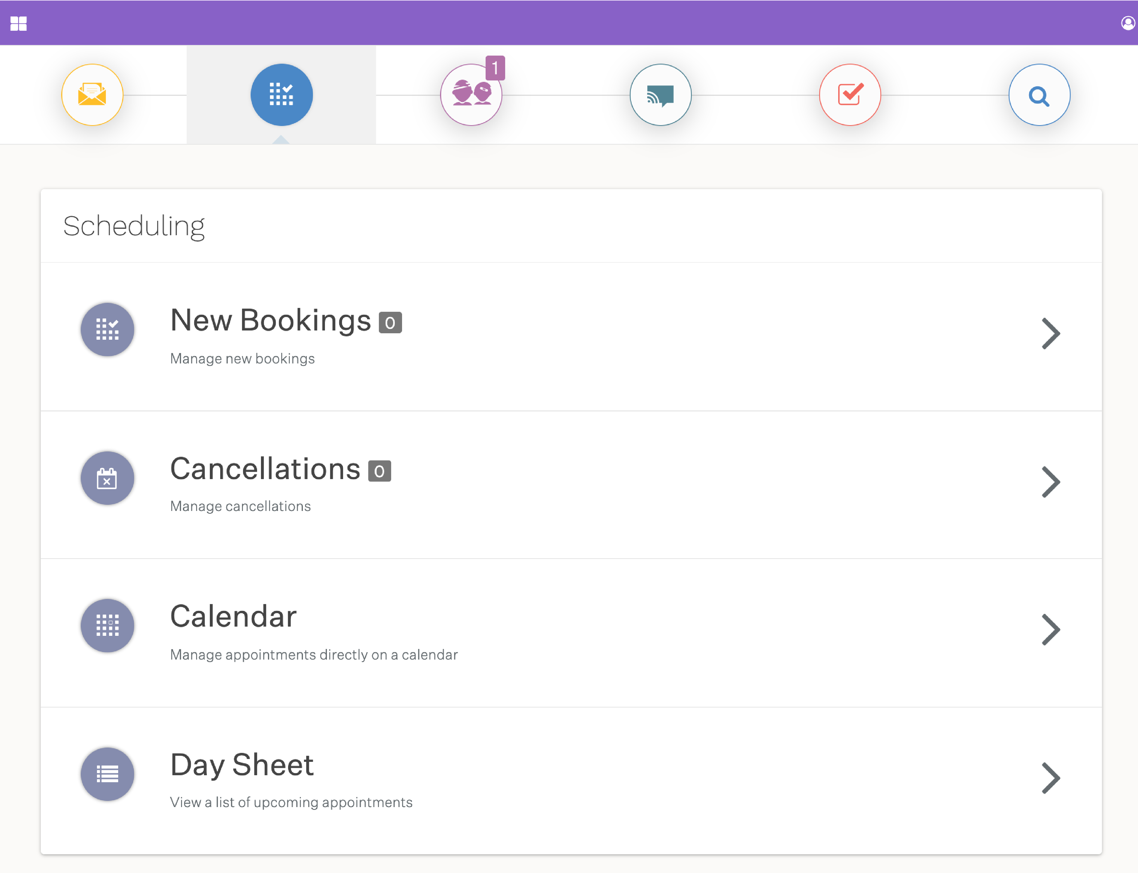Click the Cancellations round calendar icon
This screenshot has width=1138, height=873.
(108, 478)
